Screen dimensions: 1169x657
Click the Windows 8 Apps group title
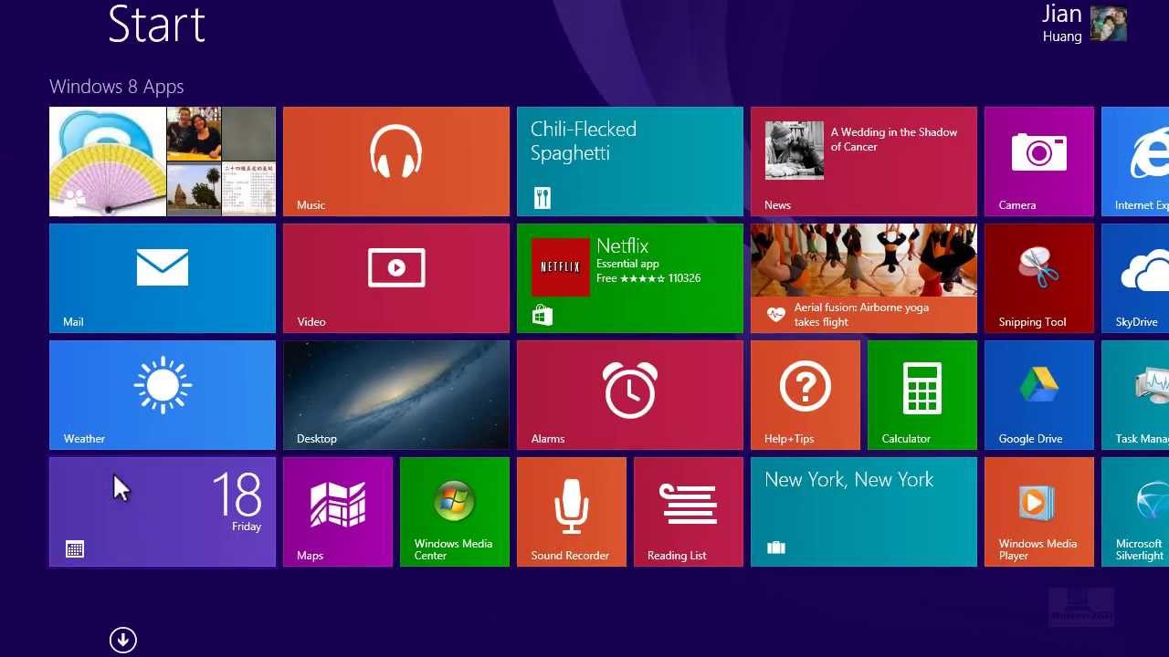click(117, 87)
